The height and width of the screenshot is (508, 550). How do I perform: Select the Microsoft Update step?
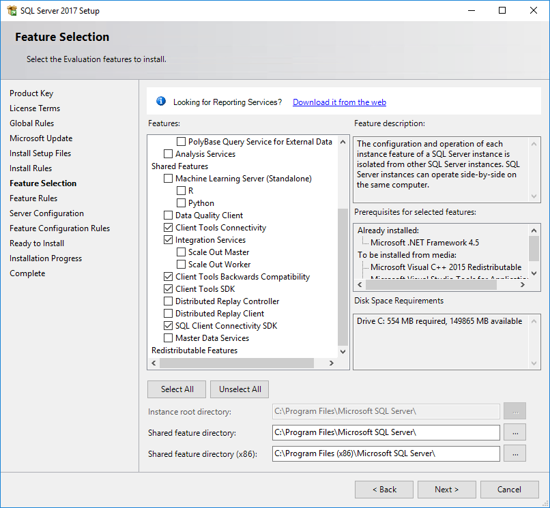[x=41, y=138]
